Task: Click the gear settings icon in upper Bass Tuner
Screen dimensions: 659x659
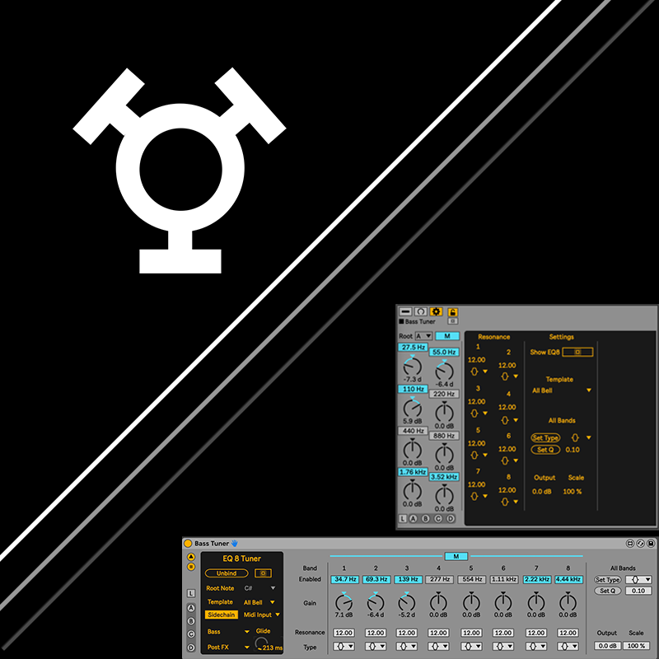Action: [x=436, y=312]
